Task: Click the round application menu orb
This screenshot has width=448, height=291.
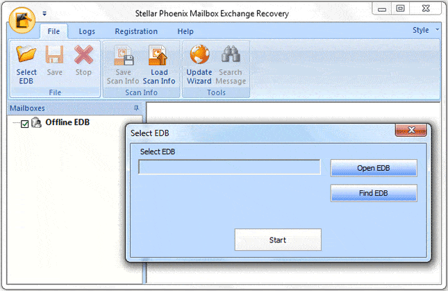Action: 22,20
